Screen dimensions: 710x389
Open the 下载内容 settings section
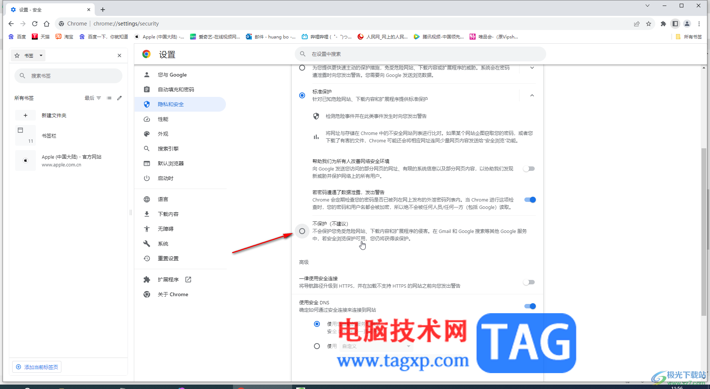click(180, 214)
